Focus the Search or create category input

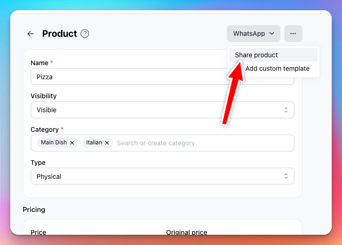(x=205, y=143)
